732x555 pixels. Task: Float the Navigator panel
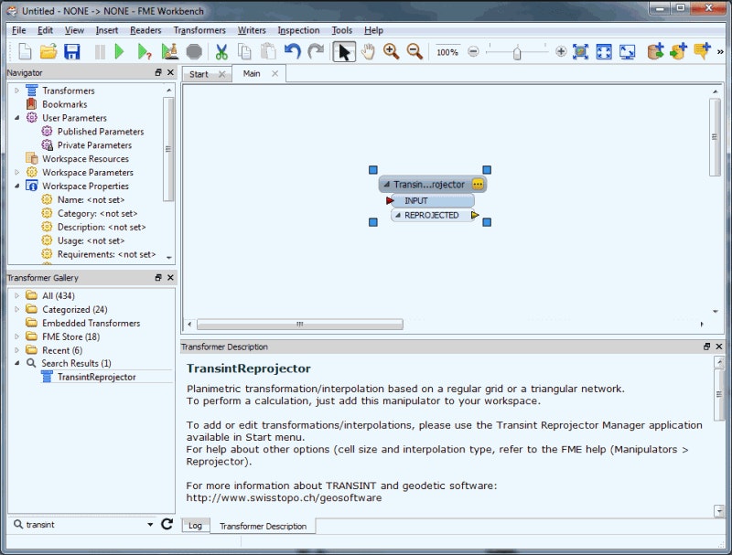coord(158,73)
